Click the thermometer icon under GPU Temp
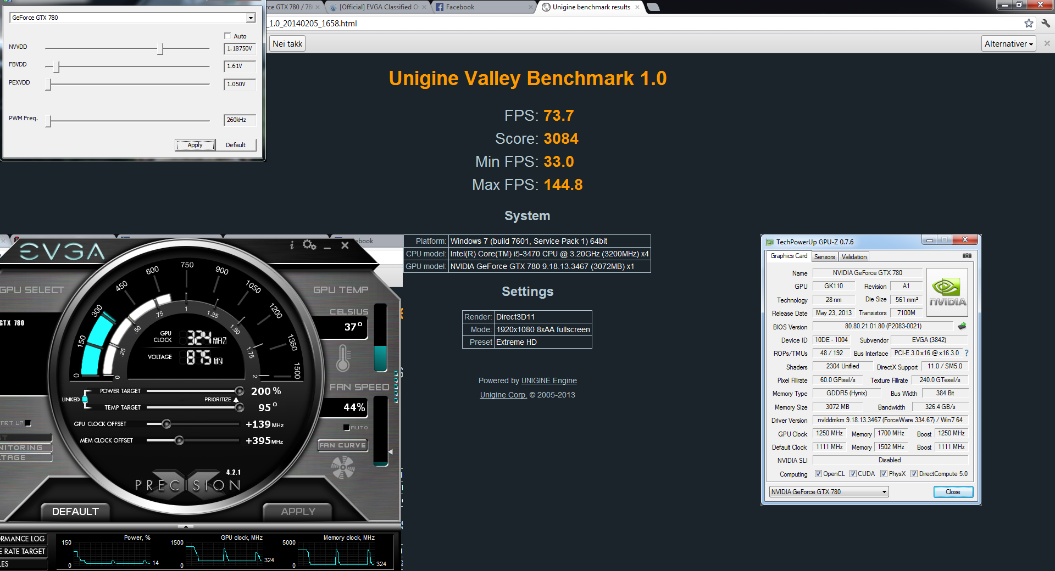 pos(343,359)
